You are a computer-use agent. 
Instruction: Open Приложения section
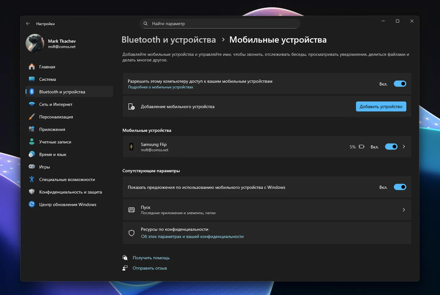pos(69,129)
